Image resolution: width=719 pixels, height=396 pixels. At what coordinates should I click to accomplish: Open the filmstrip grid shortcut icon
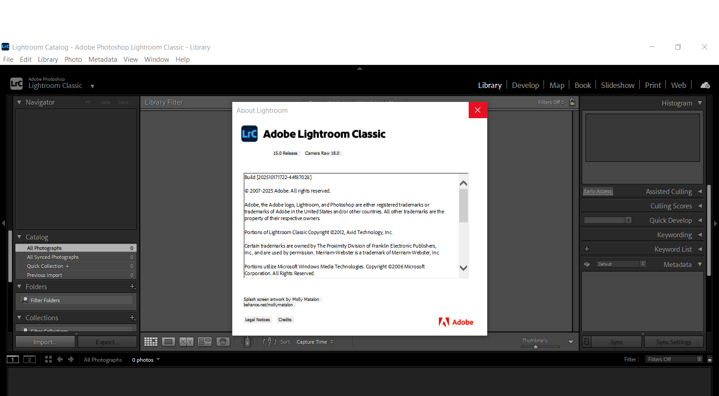[48, 359]
